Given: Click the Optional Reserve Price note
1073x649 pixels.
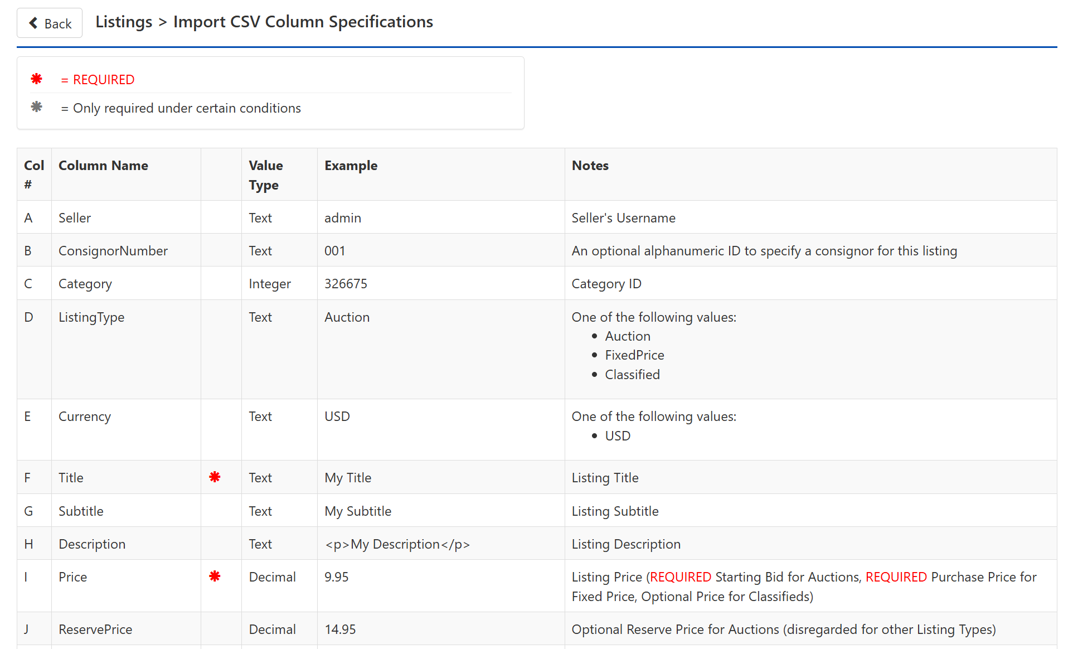Looking at the screenshot, I should [784, 629].
